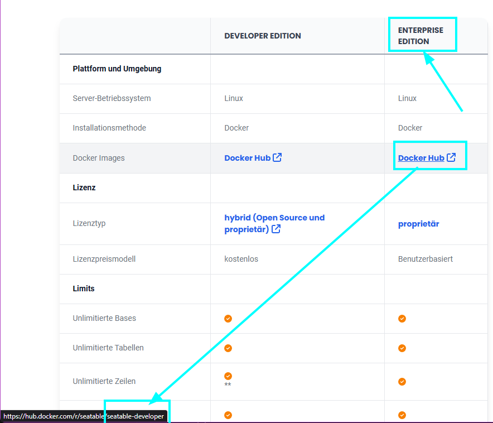The image size is (493, 423).
Task: Click external-link icon beside Developer Docker Hub
Action: [277, 157]
